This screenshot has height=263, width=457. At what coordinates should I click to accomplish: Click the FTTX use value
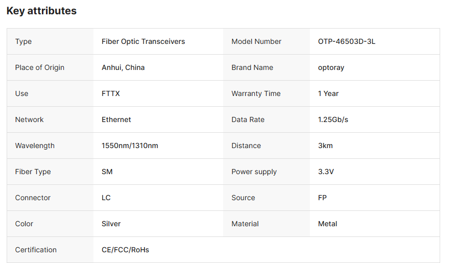(x=111, y=93)
